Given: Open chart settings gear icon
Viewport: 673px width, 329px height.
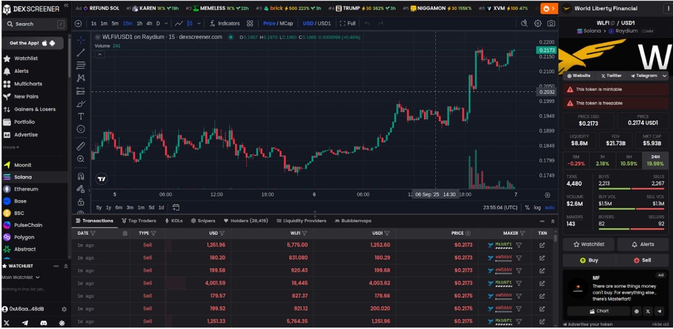Looking at the screenshot, I should [x=538, y=24].
